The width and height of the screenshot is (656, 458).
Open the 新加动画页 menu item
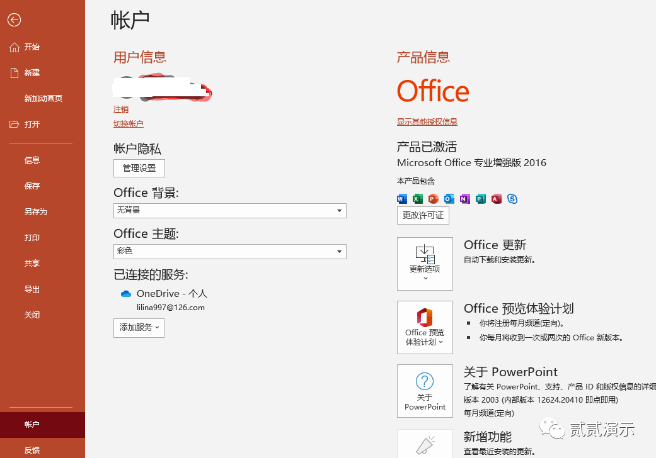coord(43,99)
